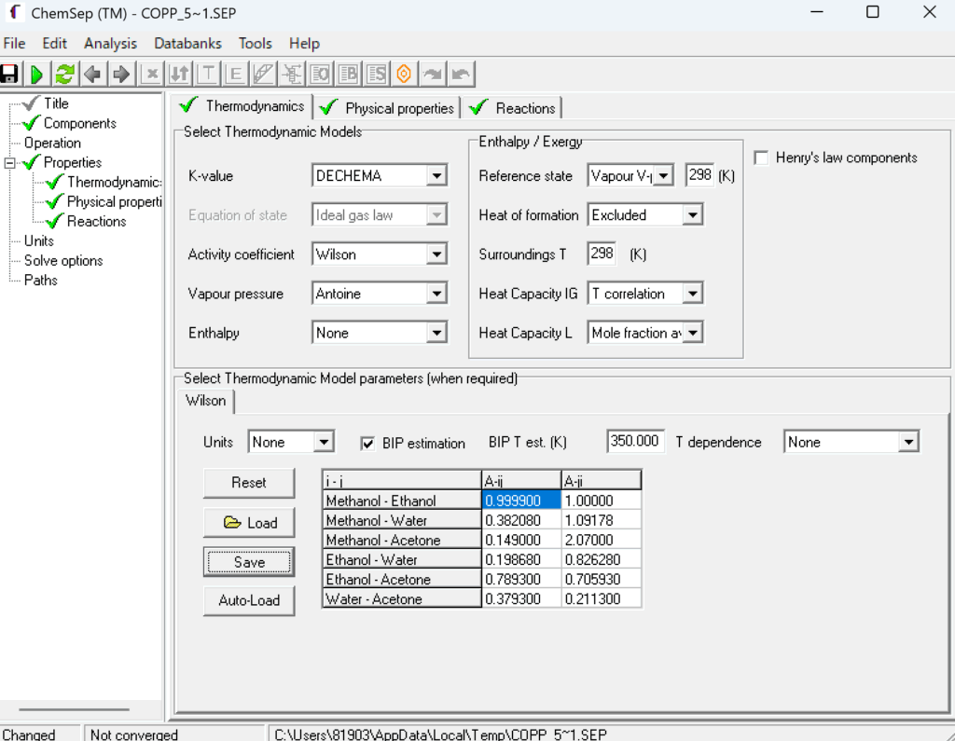The image size is (955, 741).
Task: Open the Enthalpy model dropdown
Action: (436, 333)
